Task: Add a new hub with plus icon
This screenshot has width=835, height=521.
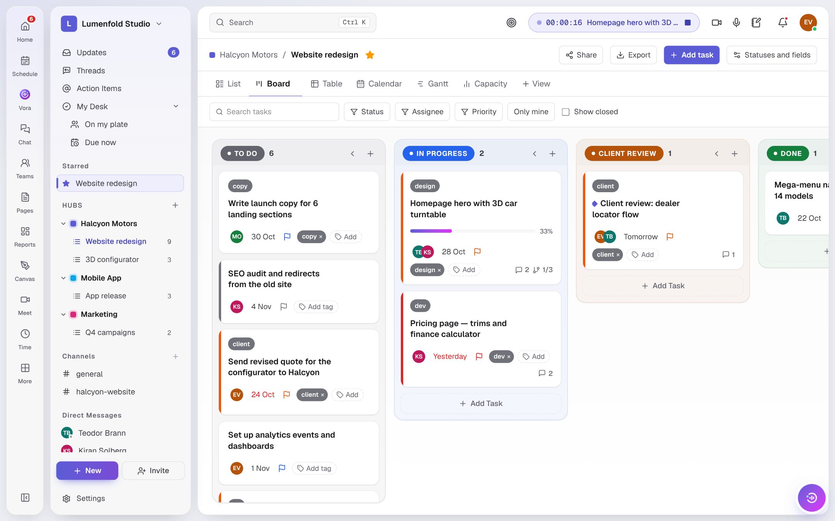Action: point(175,205)
